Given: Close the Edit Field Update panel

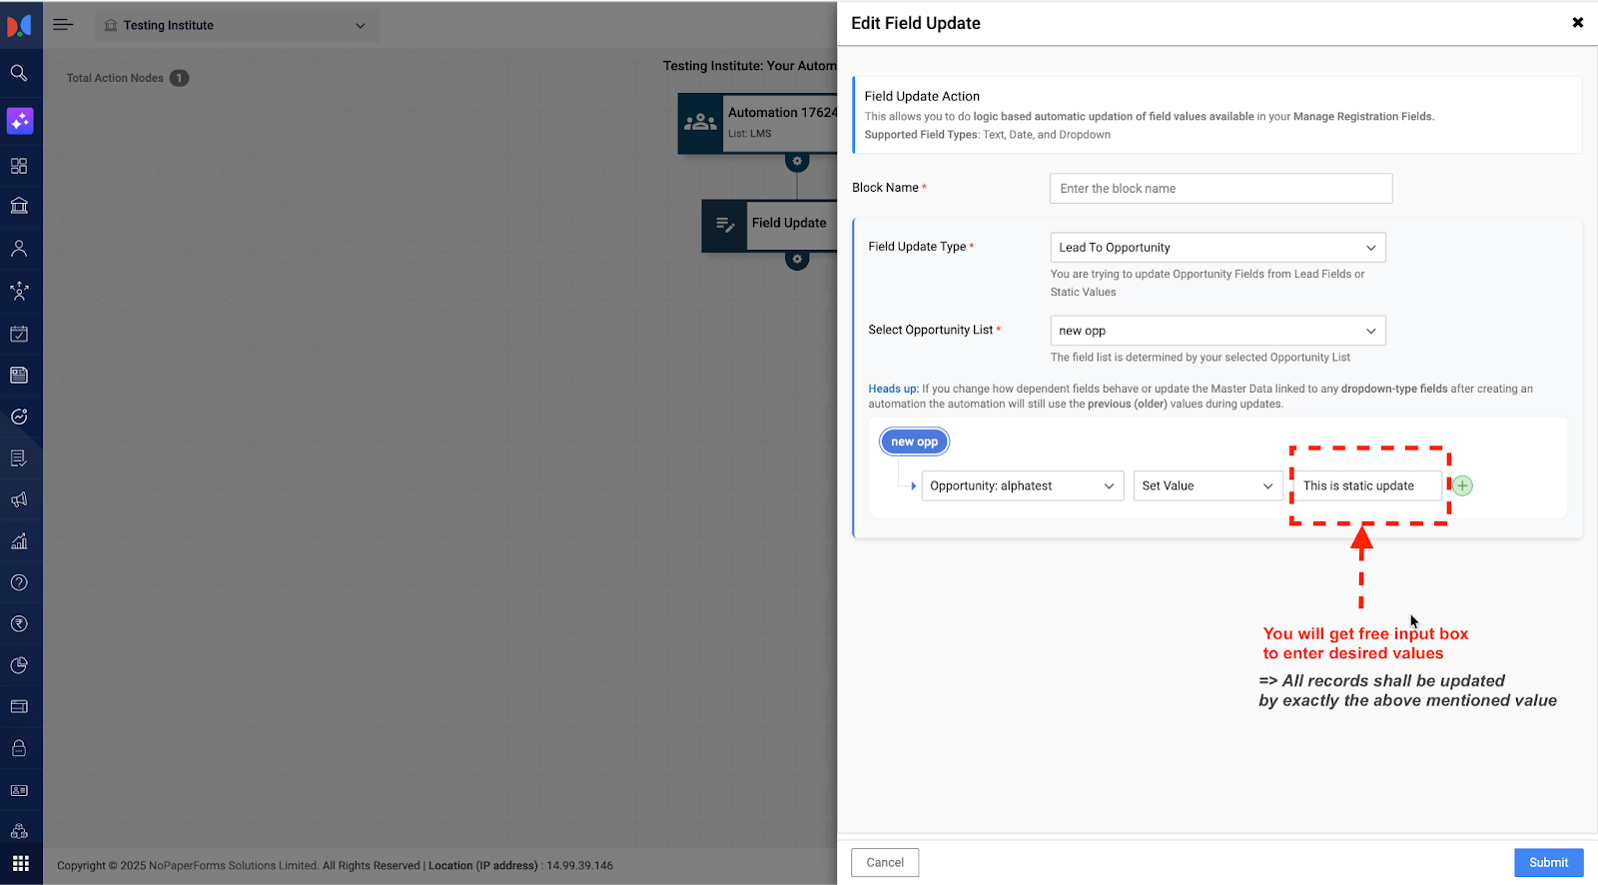Looking at the screenshot, I should pos(1577,23).
